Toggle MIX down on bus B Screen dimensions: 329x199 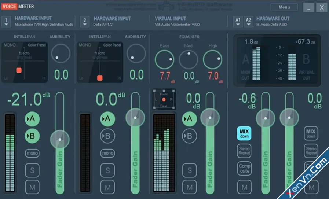(x=311, y=133)
